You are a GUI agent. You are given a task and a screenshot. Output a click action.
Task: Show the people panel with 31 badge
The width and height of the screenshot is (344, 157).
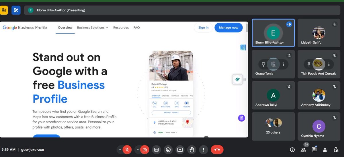click(303, 150)
